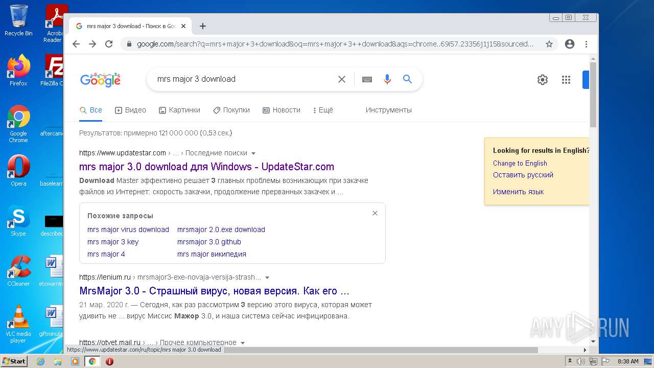Viewport: 654px width, 368px height.
Task: Switch to 'Видео' results tab
Action: (x=130, y=110)
